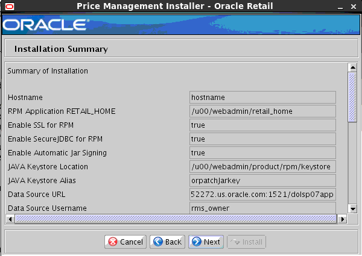362x256 pixels.
Task: Click the horizontal scrollbar left arrow
Action: [10, 219]
